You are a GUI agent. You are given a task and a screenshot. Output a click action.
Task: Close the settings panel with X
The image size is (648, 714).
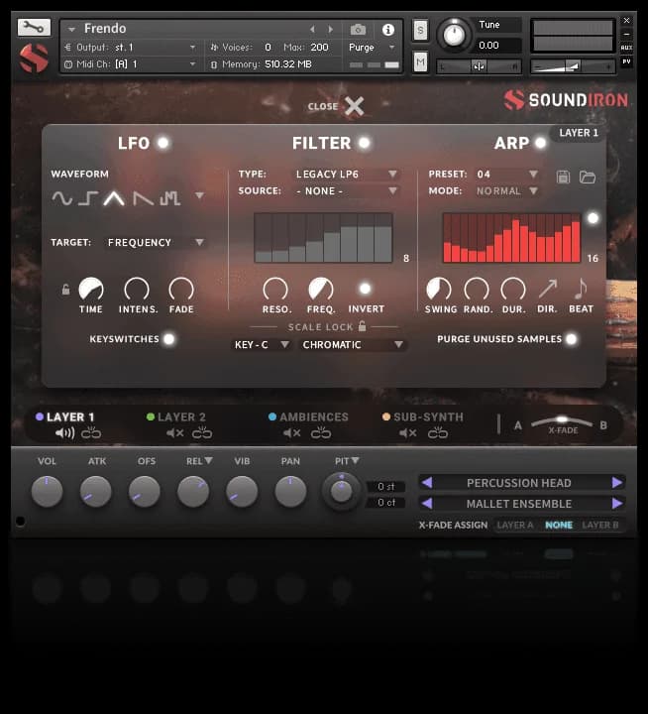[x=354, y=106]
